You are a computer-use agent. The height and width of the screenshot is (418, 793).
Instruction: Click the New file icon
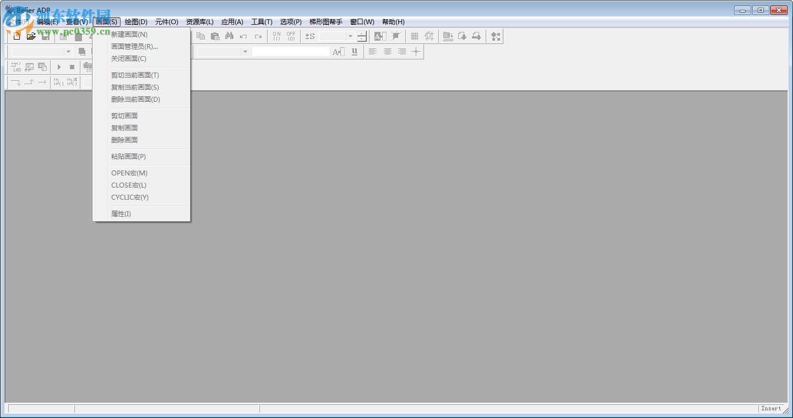[x=17, y=36]
